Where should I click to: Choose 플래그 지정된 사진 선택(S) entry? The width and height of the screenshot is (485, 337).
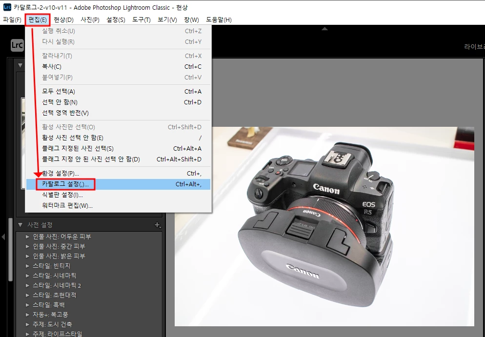tap(119, 148)
